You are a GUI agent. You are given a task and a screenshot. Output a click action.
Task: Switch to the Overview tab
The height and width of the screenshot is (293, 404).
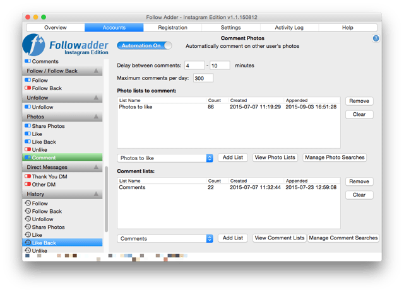pyautogui.click(x=56, y=28)
